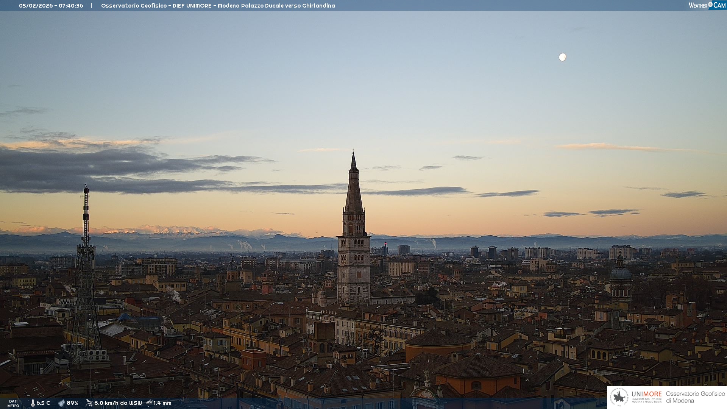Click the moon in the sky

click(562, 57)
